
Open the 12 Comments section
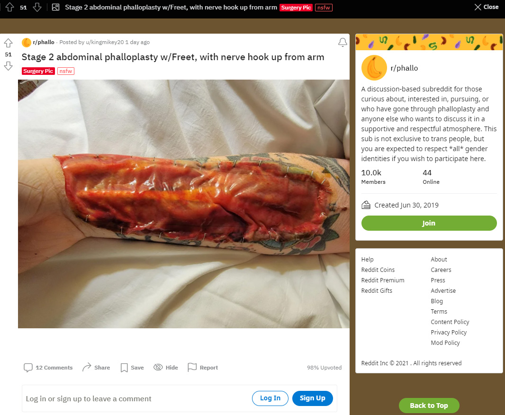pyautogui.click(x=48, y=367)
